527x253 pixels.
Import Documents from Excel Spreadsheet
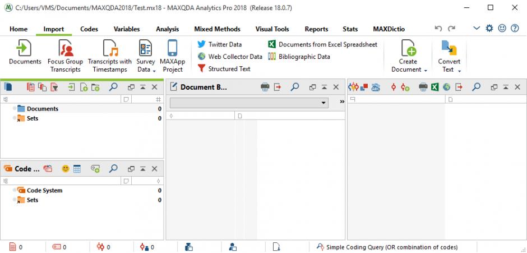(x=323, y=44)
